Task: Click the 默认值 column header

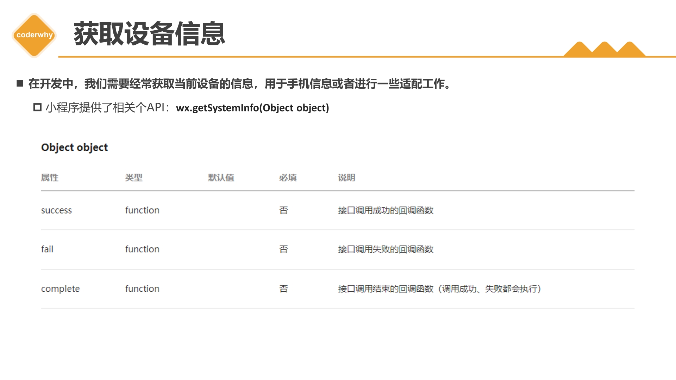Action: pyautogui.click(x=221, y=178)
